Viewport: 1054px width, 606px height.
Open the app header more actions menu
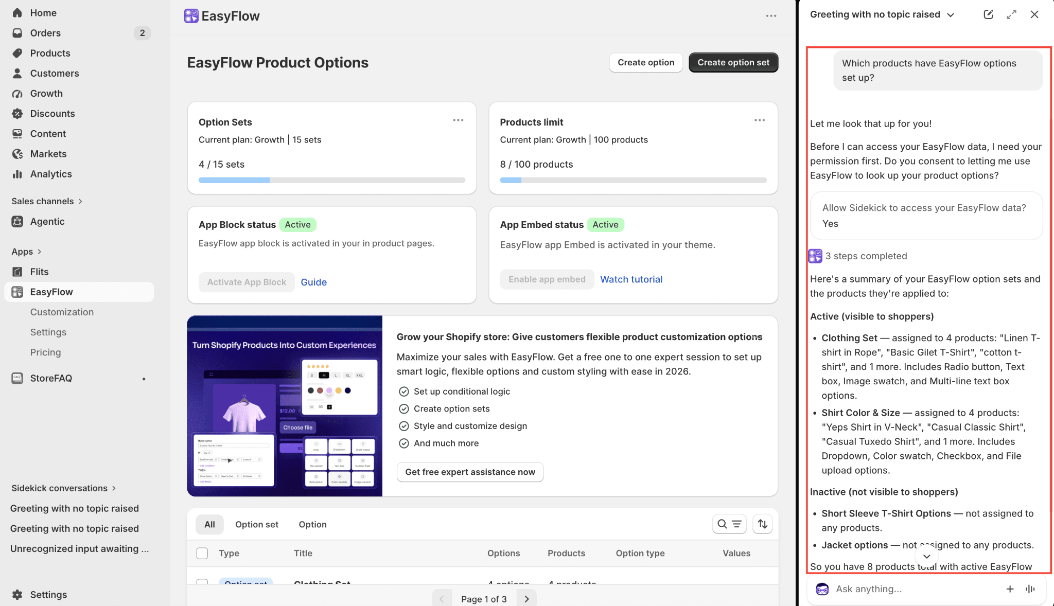pos(771,16)
